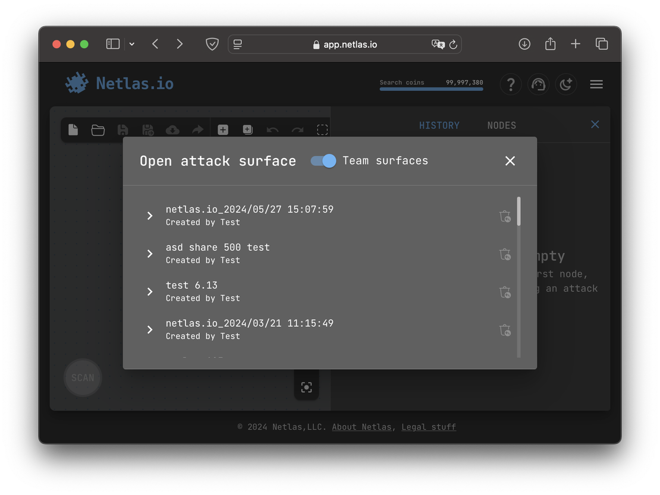Click trash icon for asd share 500 test
Image resolution: width=660 pixels, height=495 pixels.
pyautogui.click(x=505, y=254)
